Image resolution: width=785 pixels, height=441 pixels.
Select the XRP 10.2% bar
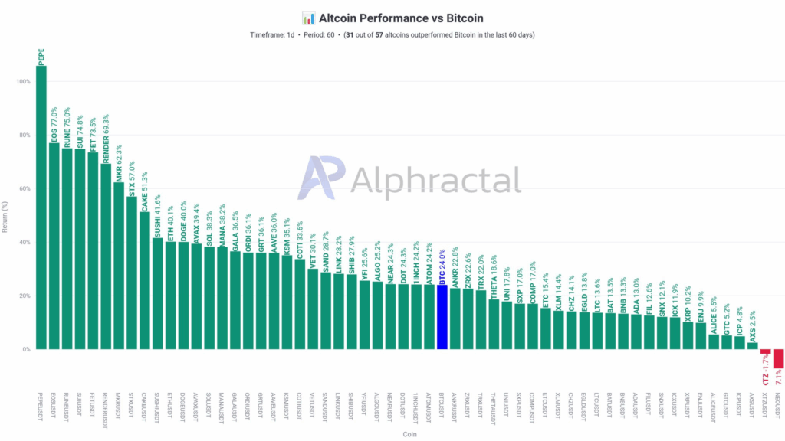[688, 335]
